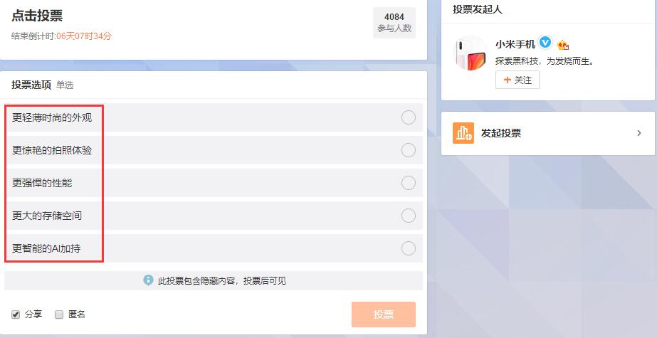Click the 投票选项 heading
Viewport: 657px width, 338px height.
[31, 85]
